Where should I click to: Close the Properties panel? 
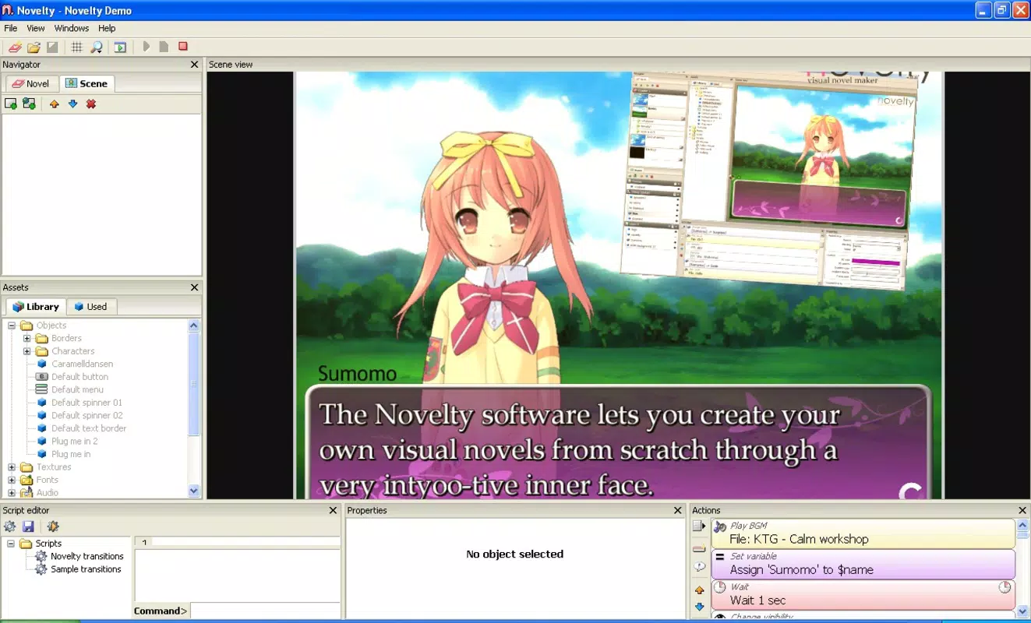677,510
